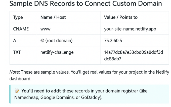Click the 75.2.60.5 IP address
171x107 pixels.
click(113, 41)
